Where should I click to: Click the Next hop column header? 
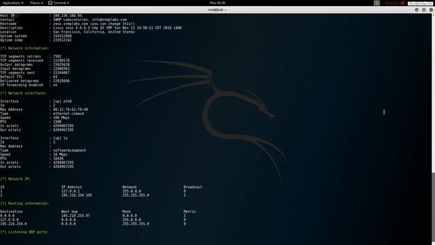click(69, 212)
